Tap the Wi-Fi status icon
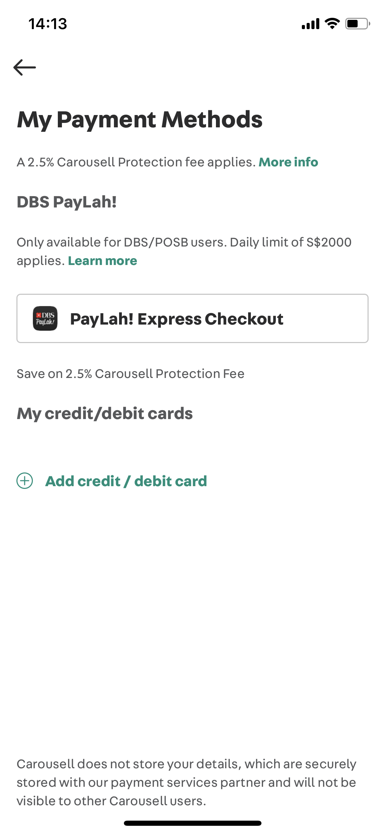385x834 pixels. (x=332, y=24)
